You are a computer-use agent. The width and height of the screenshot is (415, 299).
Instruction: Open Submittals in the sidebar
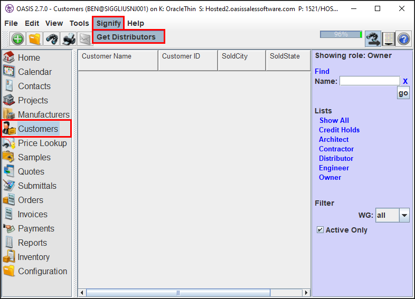coord(30,186)
